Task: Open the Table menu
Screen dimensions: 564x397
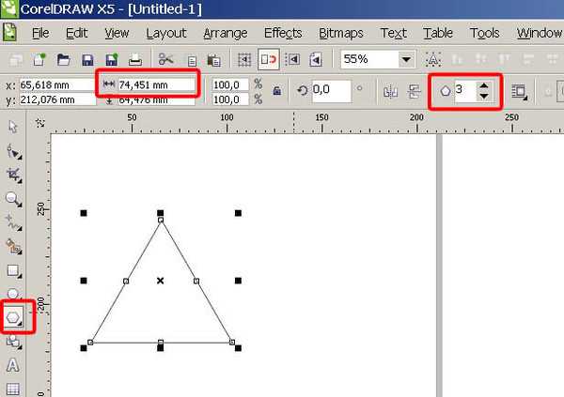Action: 438,33
